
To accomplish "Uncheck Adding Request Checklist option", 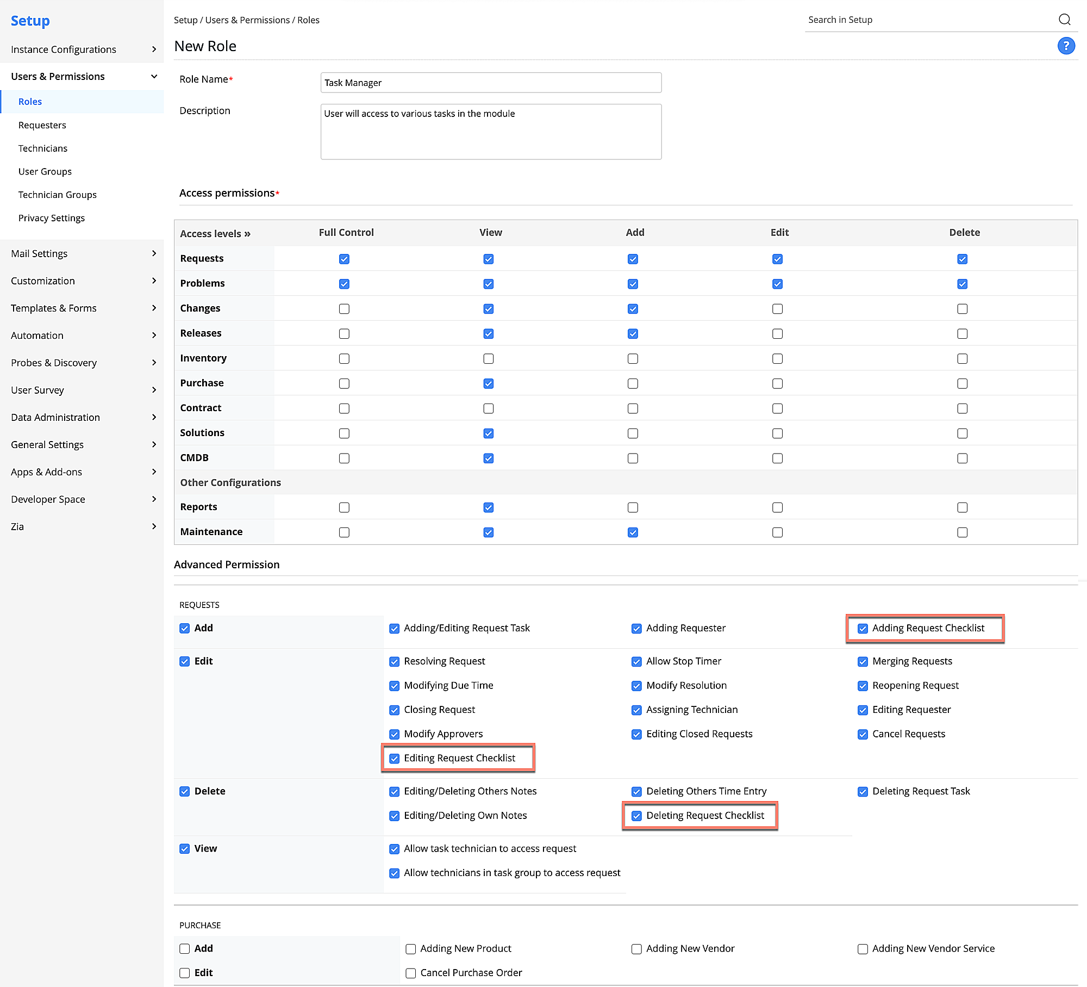I will point(863,628).
